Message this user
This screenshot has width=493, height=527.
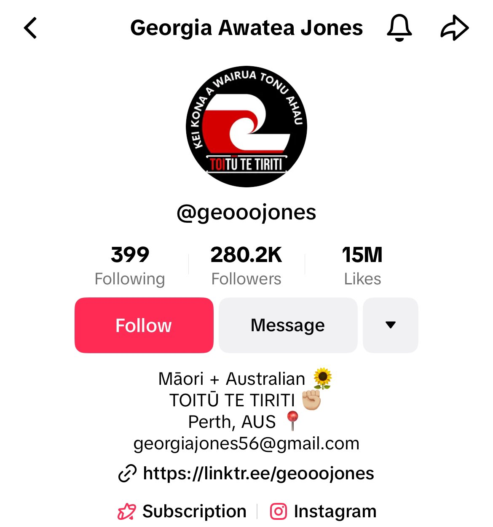288,325
